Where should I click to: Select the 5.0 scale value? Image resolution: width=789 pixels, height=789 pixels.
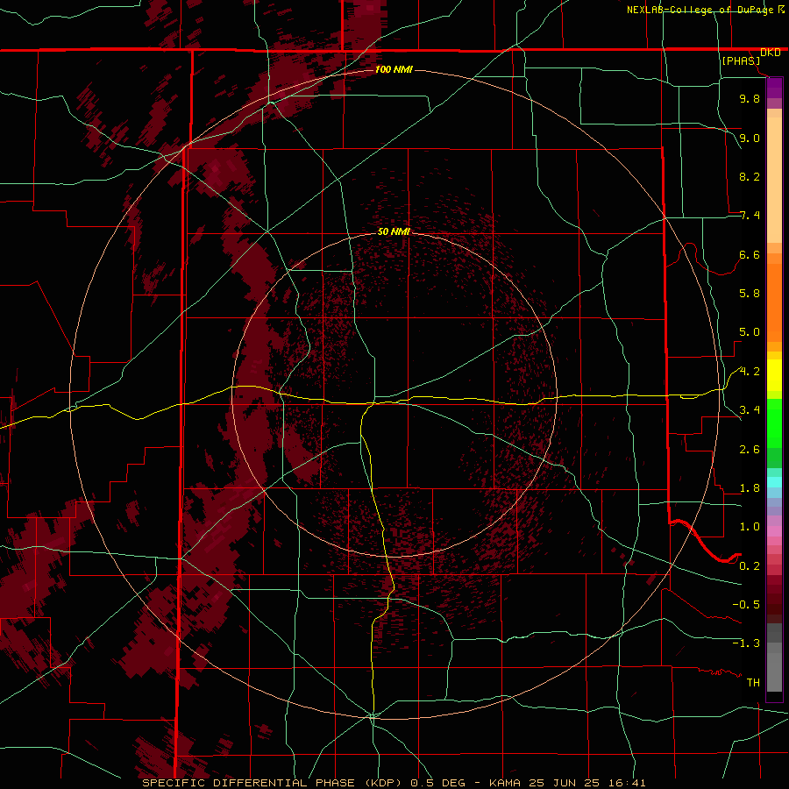tap(750, 332)
